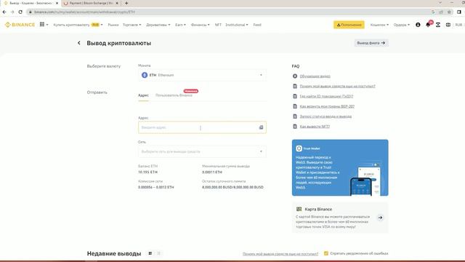Viewport: 465px width, 262px height.
Task: Open the Рынки menu item
Action: (113, 25)
